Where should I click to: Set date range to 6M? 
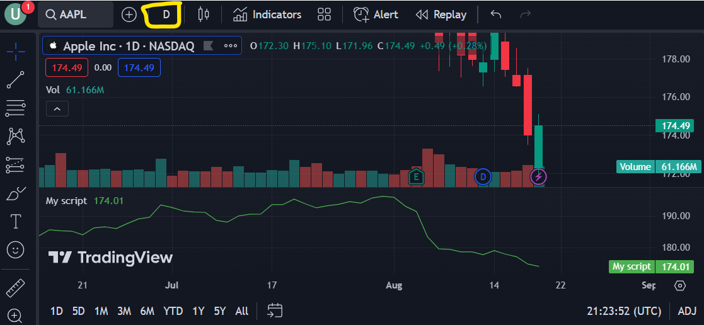[147, 311]
